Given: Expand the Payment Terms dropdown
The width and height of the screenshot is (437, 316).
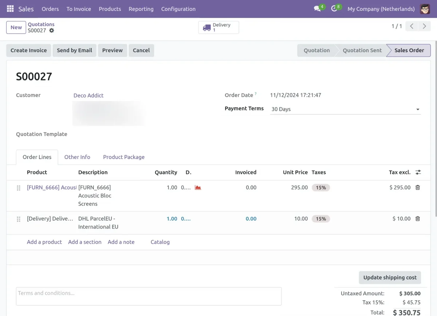Looking at the screenshot, I should coord(418,109).
